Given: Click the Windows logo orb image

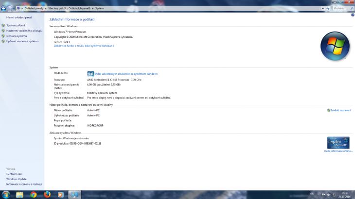Looking at the screenshot, I should tap(335, 46).
